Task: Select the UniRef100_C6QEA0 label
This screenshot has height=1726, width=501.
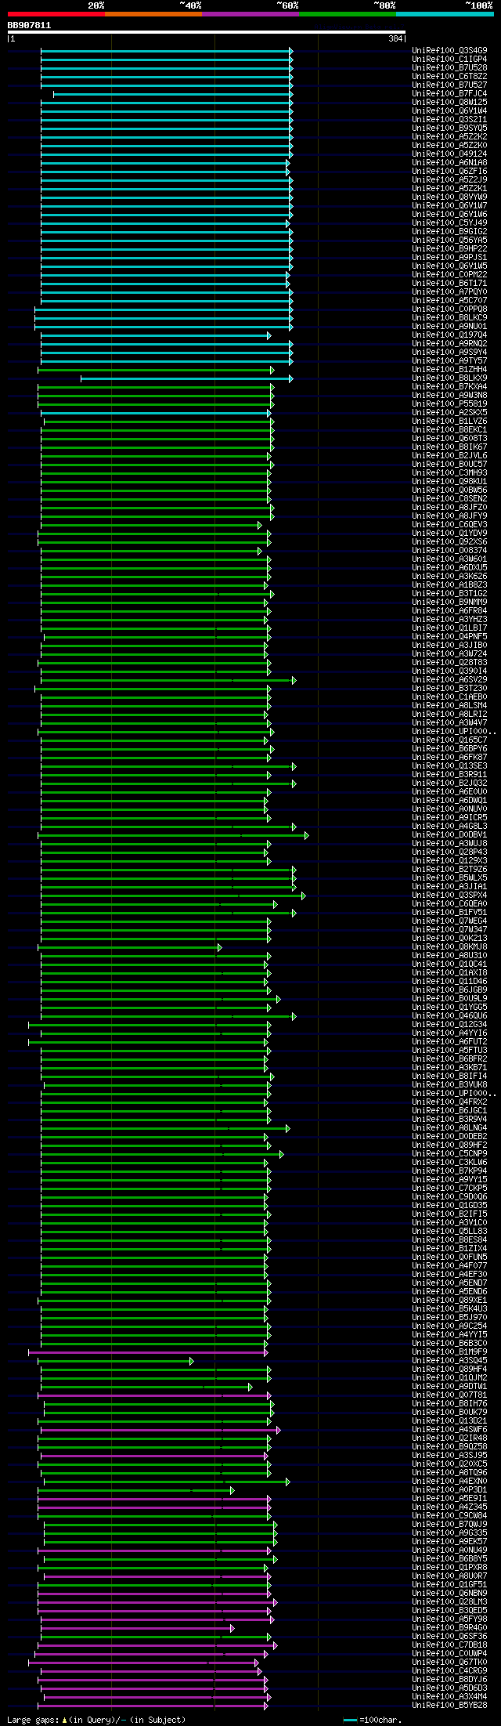Action: (x=449, y=904)
